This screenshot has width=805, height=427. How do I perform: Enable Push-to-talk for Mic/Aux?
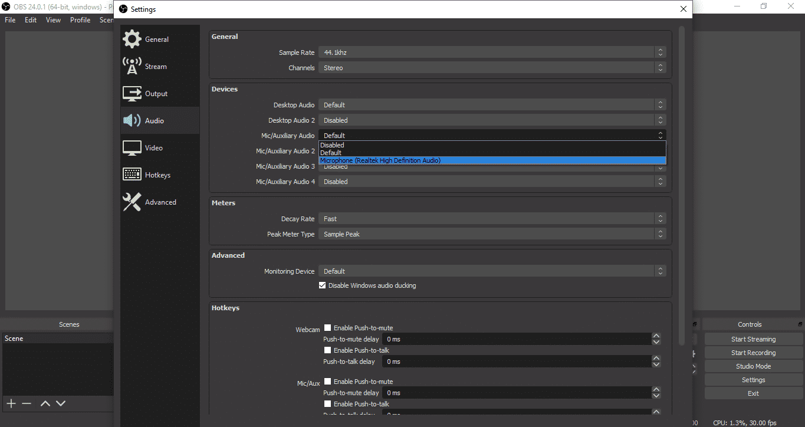point(327,404)
